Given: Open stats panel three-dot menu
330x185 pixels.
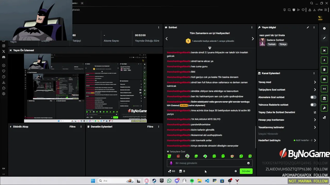Looking at the screenshot, I should tap(159, 27).
